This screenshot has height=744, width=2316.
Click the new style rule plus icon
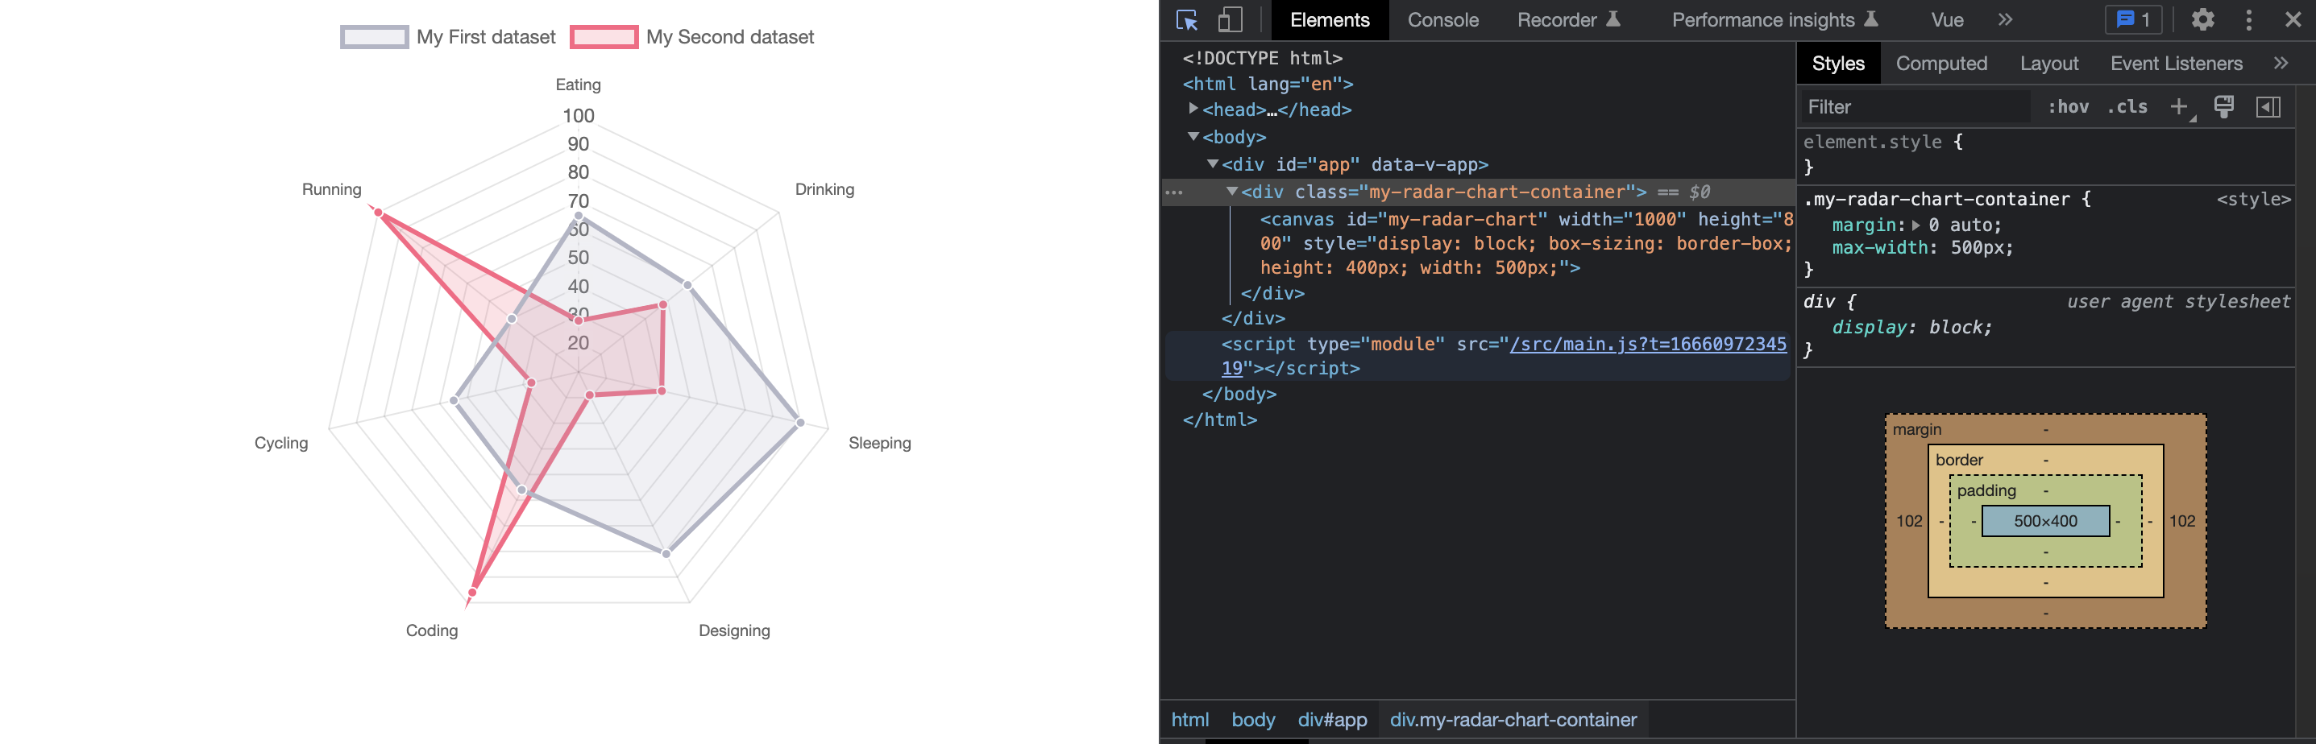point(2178,106)
